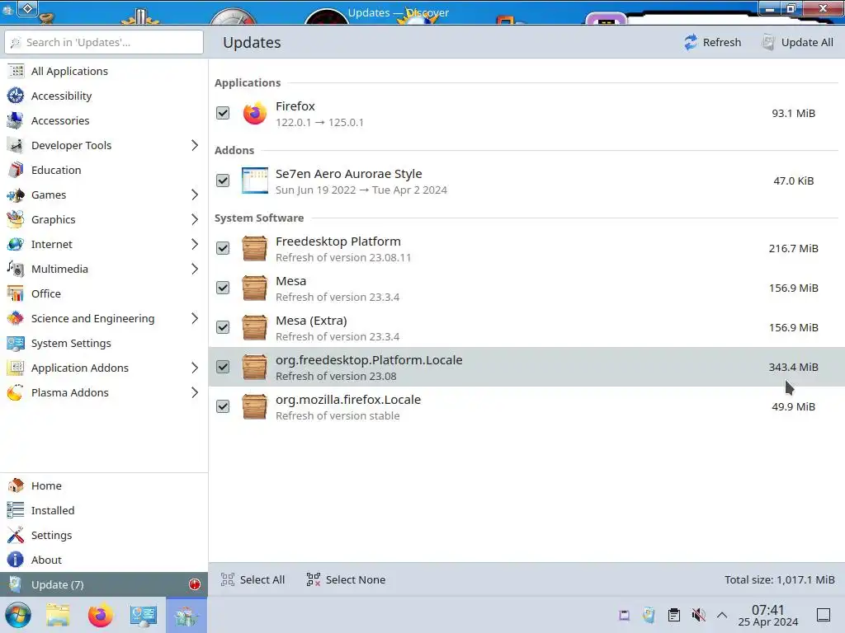Open the Start menu orb on taskbar

point(18,615)
